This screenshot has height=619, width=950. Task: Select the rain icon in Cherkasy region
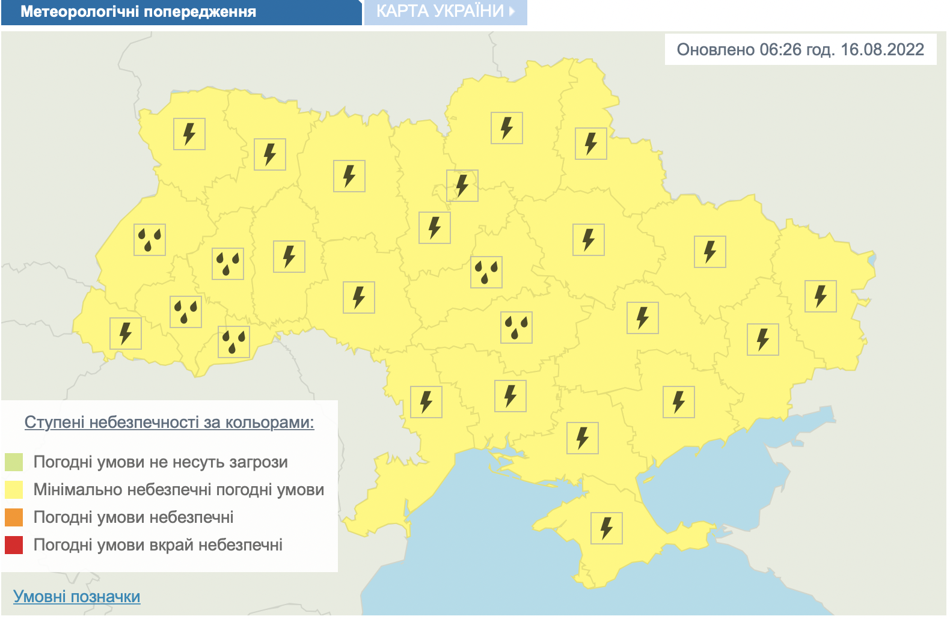tap(486, 272)
